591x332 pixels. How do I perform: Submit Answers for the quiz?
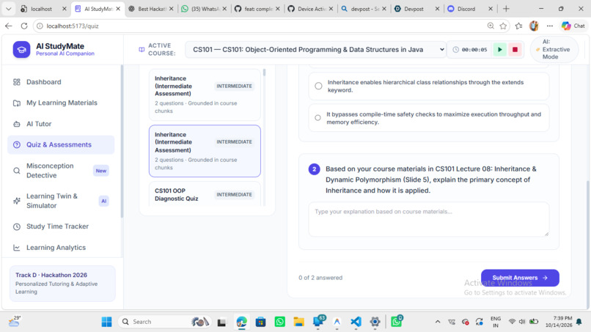pyautogui.click(x=520, y=278)
